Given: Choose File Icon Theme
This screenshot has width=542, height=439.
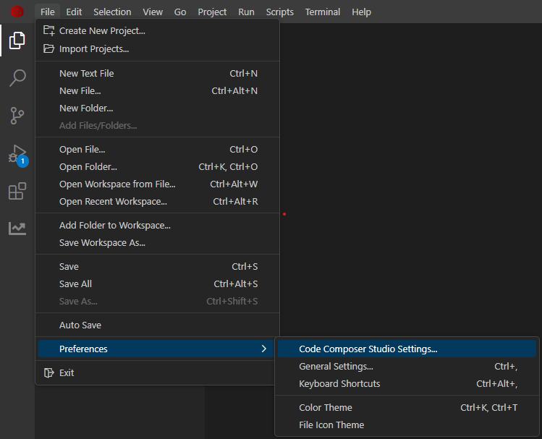Looking at the screenshot, I should (331, 425).
